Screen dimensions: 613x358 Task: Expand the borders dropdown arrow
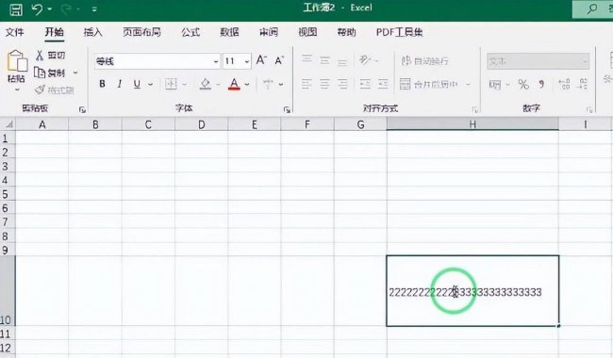click(x=185, y=84)
